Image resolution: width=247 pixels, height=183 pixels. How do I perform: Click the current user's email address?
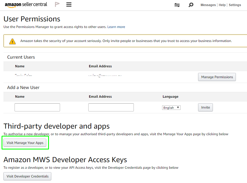(x=105, y=75)
